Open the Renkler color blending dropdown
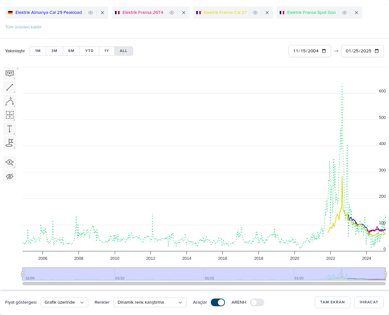Viewport: 389px width, 315px height. 150,302
